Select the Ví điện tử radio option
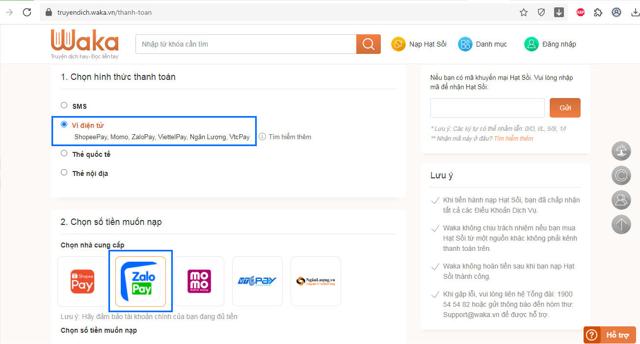 click(64, 124)
